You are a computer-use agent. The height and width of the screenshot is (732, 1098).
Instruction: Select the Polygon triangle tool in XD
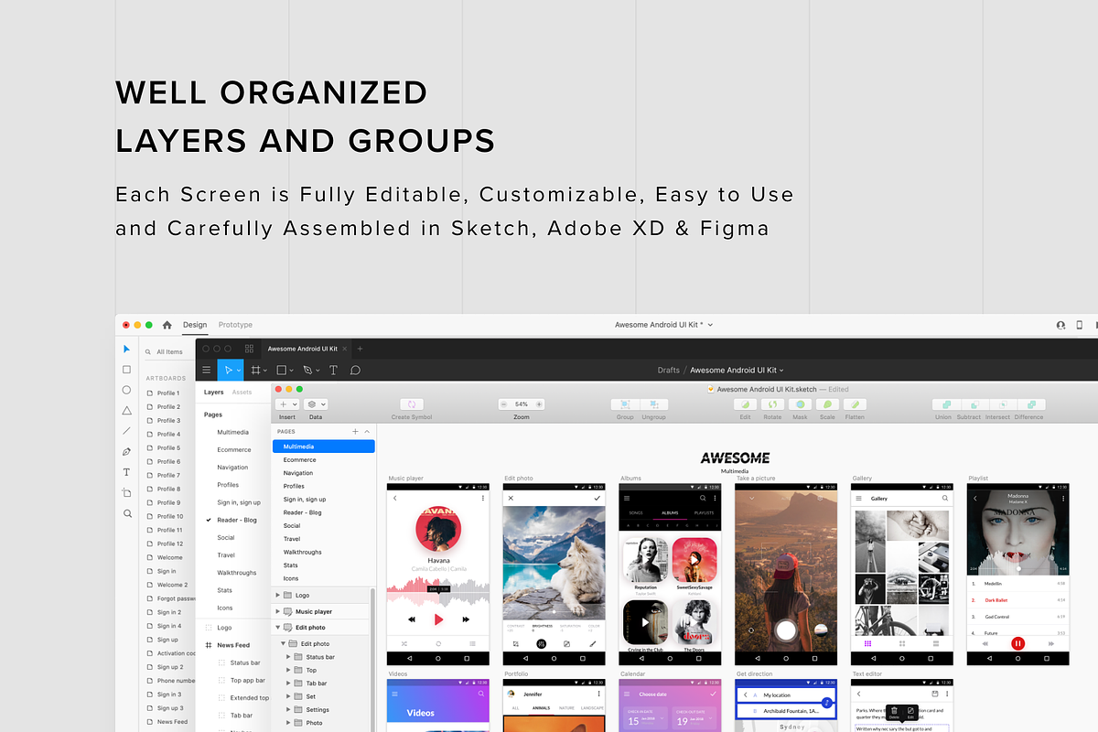pyautogui.click(x=127, y=411)
